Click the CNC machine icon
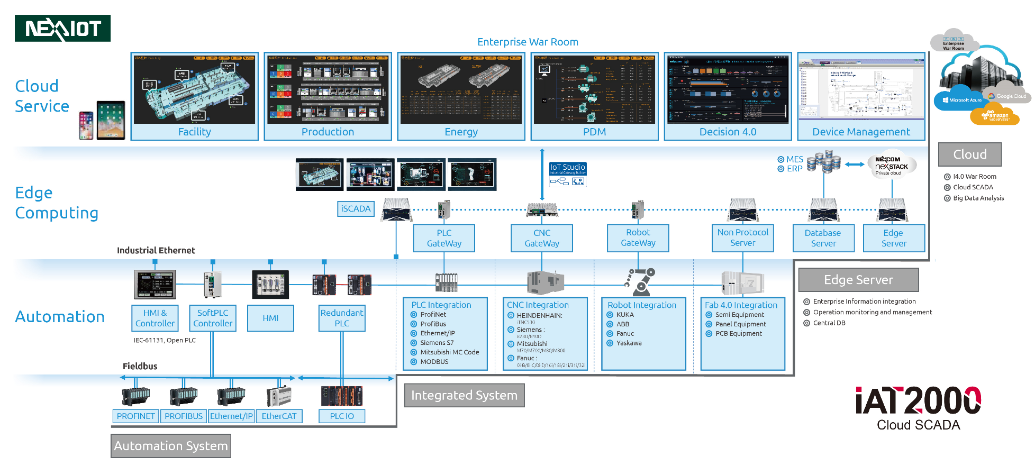The width and height of the screenshot is (1035, 475). 545,282
